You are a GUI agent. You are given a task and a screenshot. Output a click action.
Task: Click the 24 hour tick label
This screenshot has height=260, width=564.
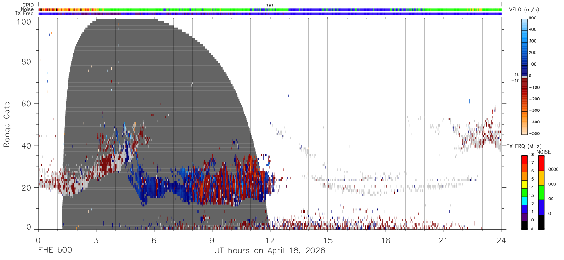click(x=502, y=240)
